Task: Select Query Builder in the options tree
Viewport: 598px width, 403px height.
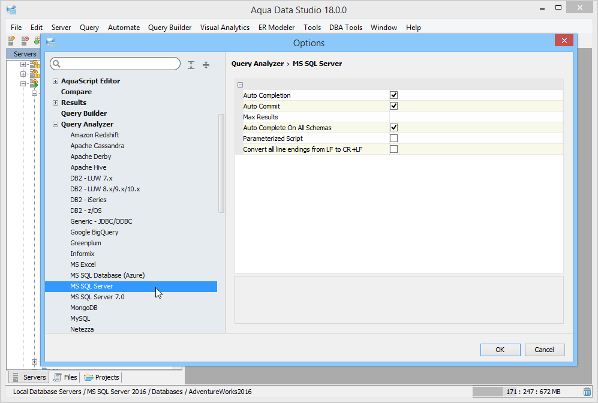Action: (x=84, y=113)
